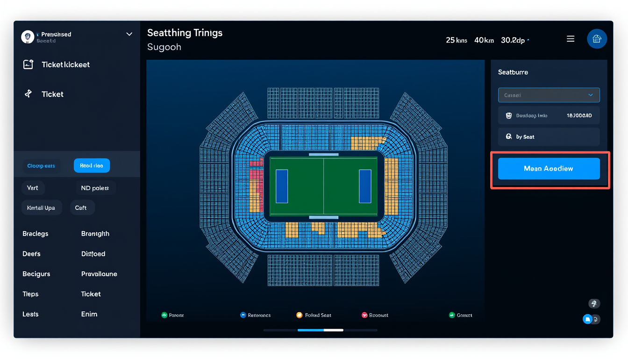The height and width of the screenshot is (359, 628).
Task: Enable the ND polets filter chip
Action: pos(95,188)
